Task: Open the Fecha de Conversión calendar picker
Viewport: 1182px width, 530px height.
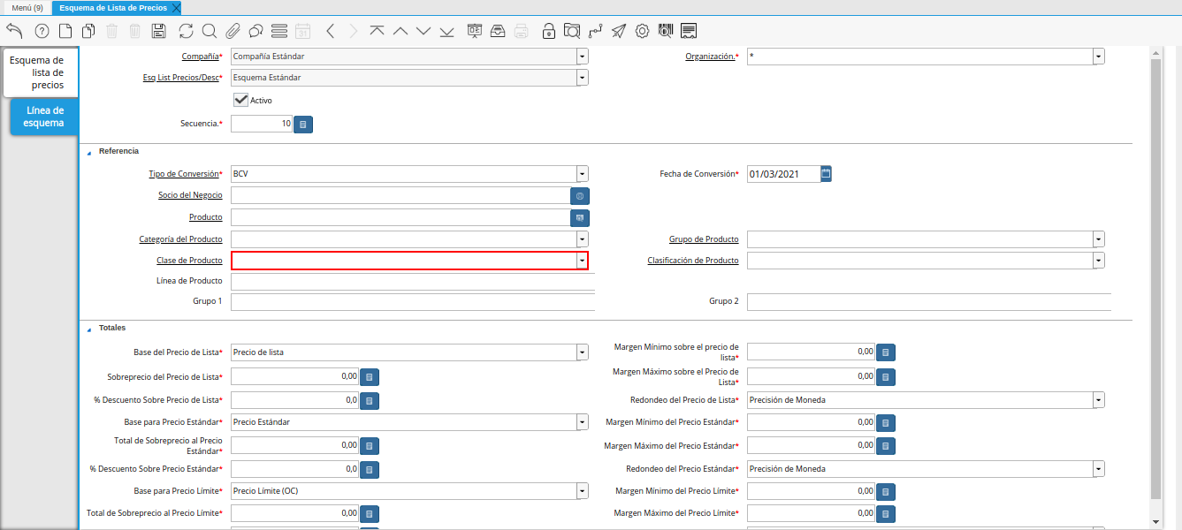Action: coord(826,174)
